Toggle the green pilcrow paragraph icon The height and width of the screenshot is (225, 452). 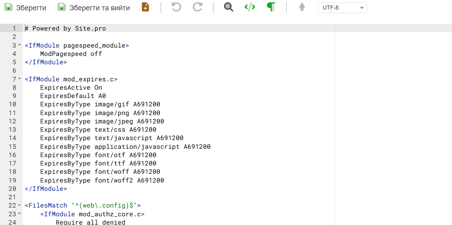click(x=271, y=7)
